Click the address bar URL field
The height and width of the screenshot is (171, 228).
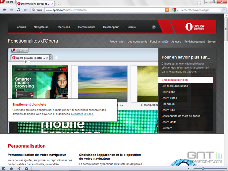tap(105, 10)
